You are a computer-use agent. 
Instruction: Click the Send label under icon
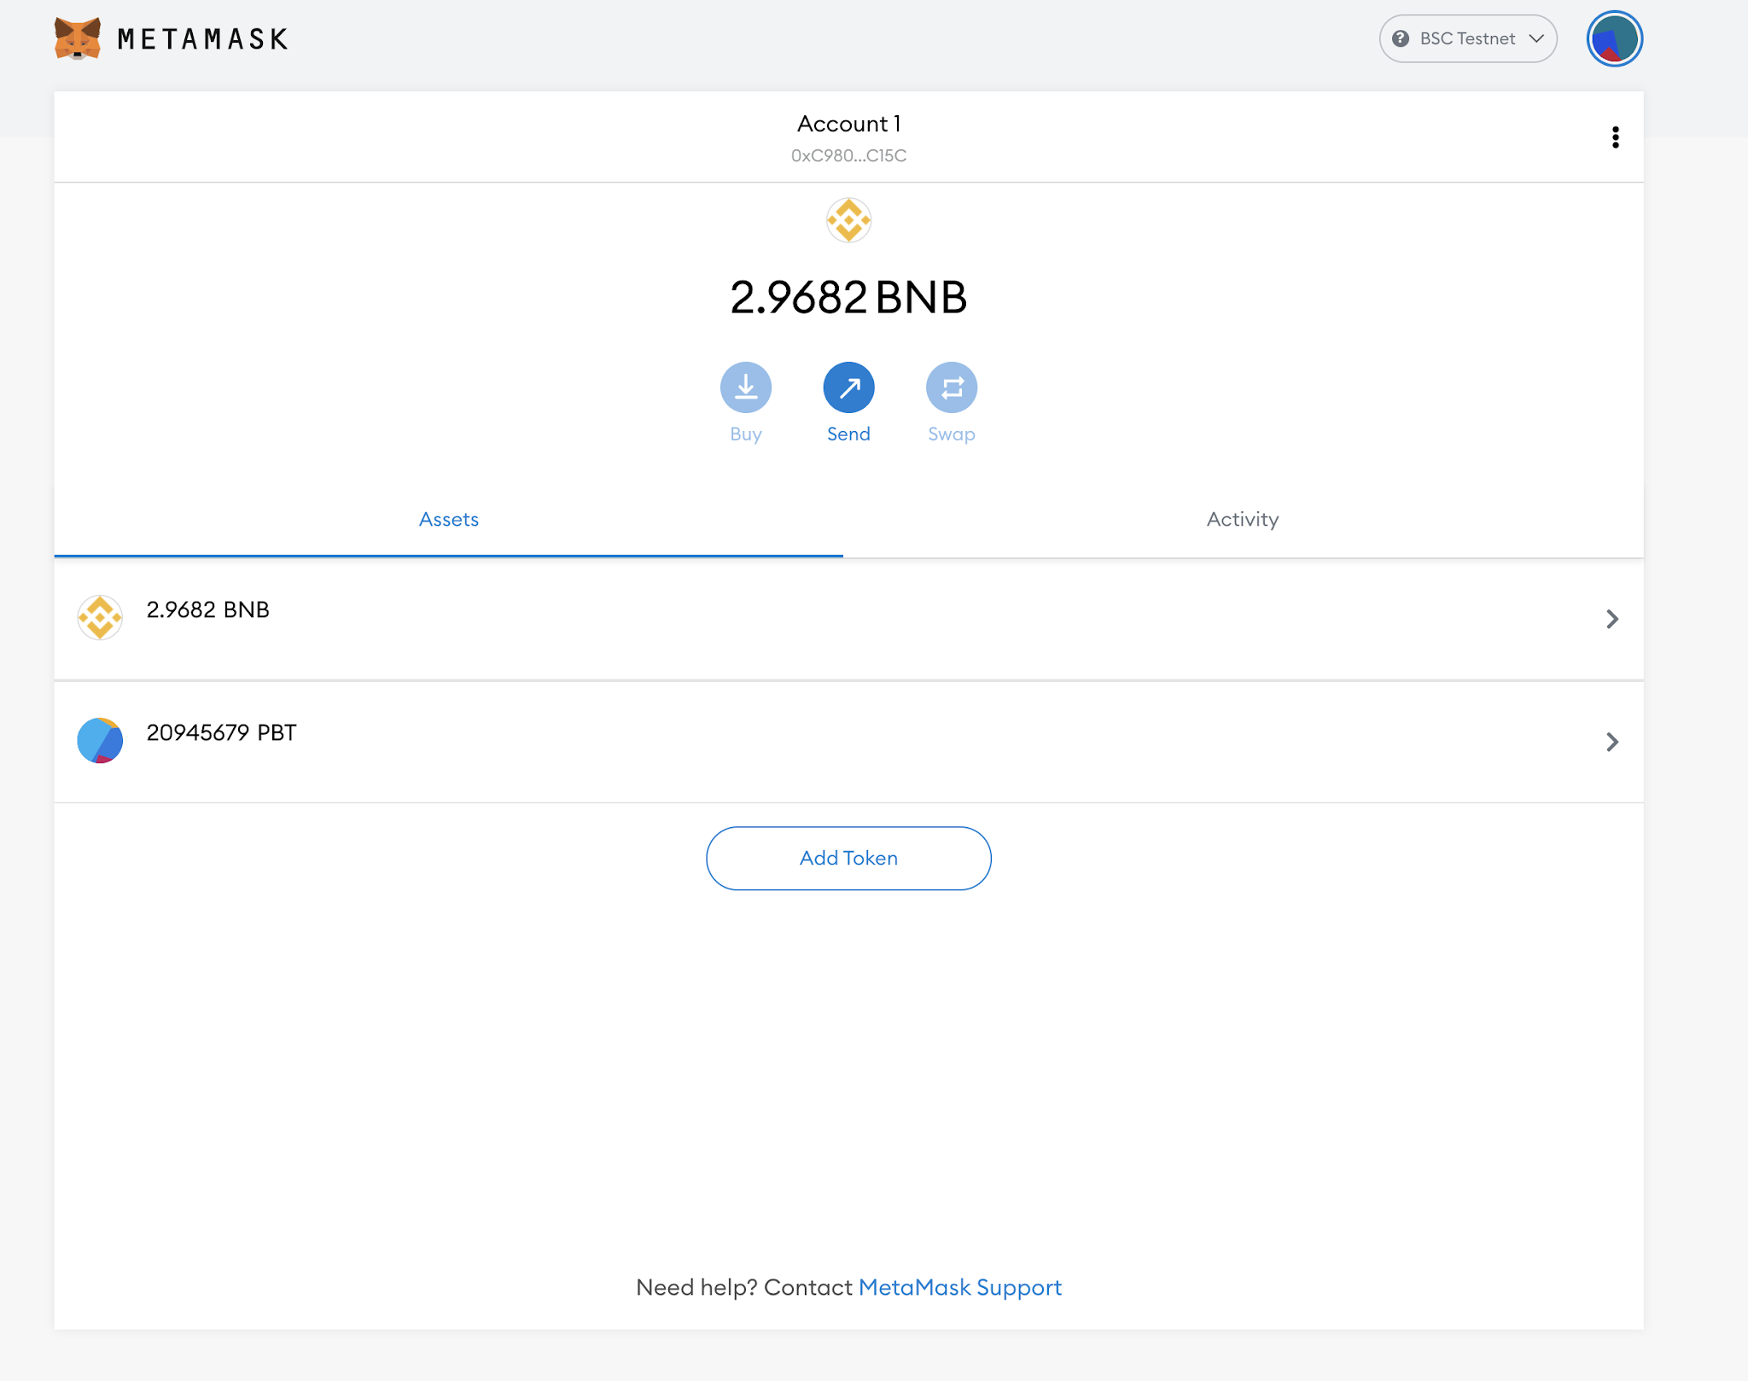pyautogui.click(x=848, y=434)
